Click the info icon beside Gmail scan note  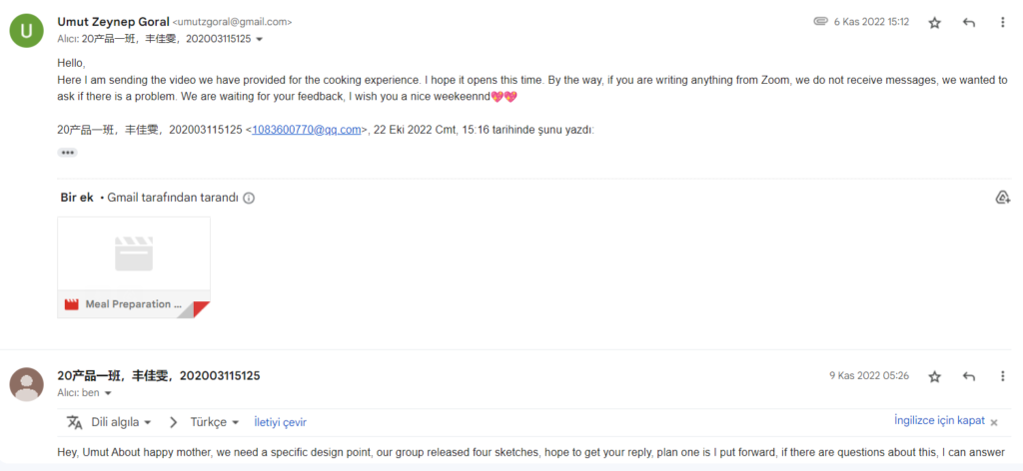pyautogui.click(x=249, y=198)
